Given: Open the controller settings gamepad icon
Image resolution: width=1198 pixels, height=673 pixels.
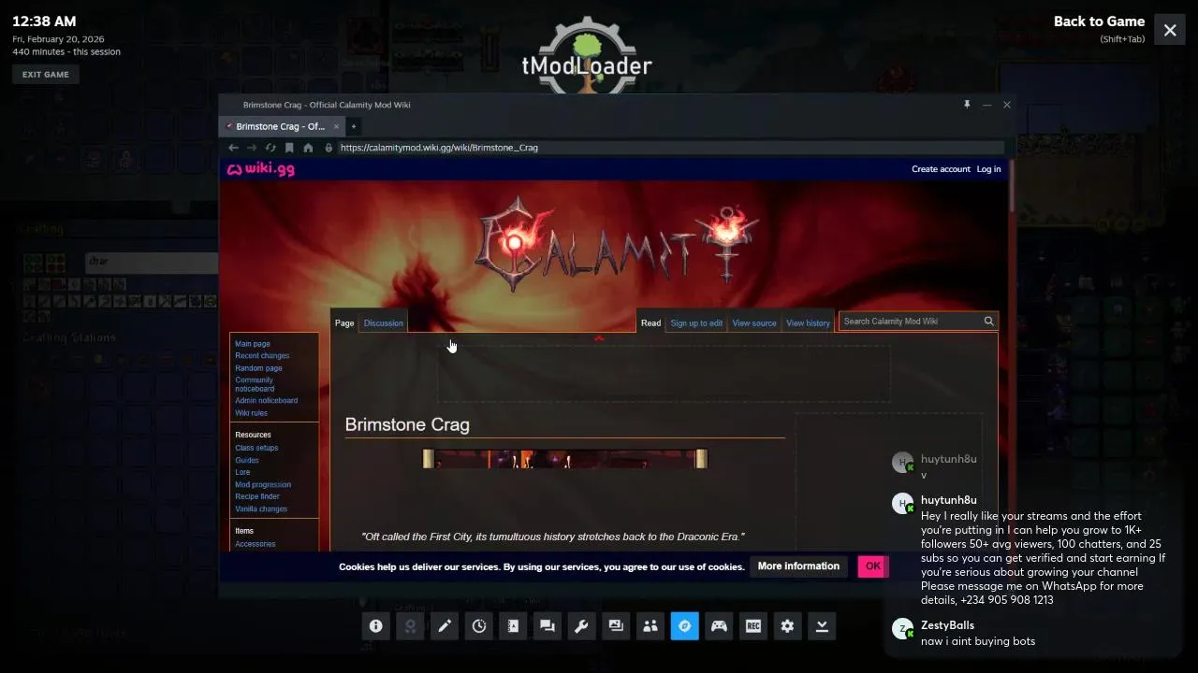Looking at the screenshot, I should 719,626.
